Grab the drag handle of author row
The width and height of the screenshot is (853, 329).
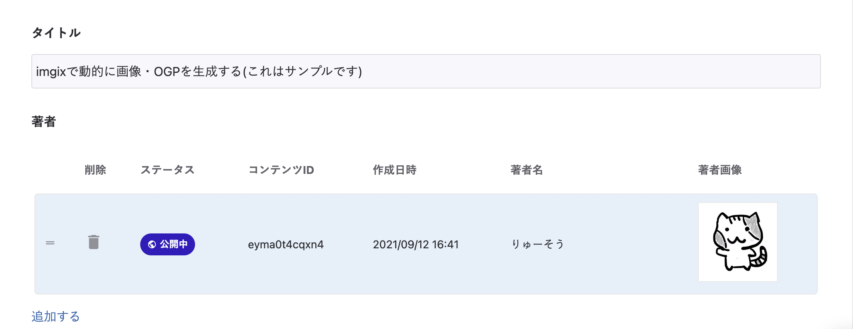[50, 243]
